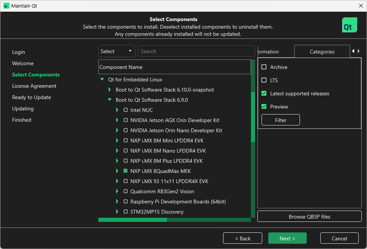Expand Qualcomm RB3Gen2 Vision node arrow
This screenshot has width=367, height=249.
point(117,191)
